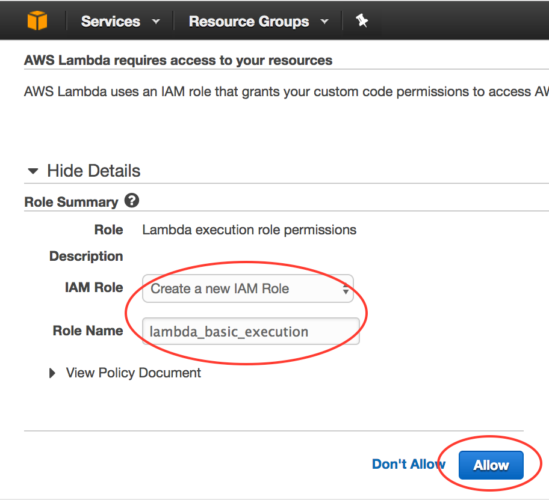Click the Role Summary heading text
The width and height of the screenshot is (549, 500).
point(71,202)
